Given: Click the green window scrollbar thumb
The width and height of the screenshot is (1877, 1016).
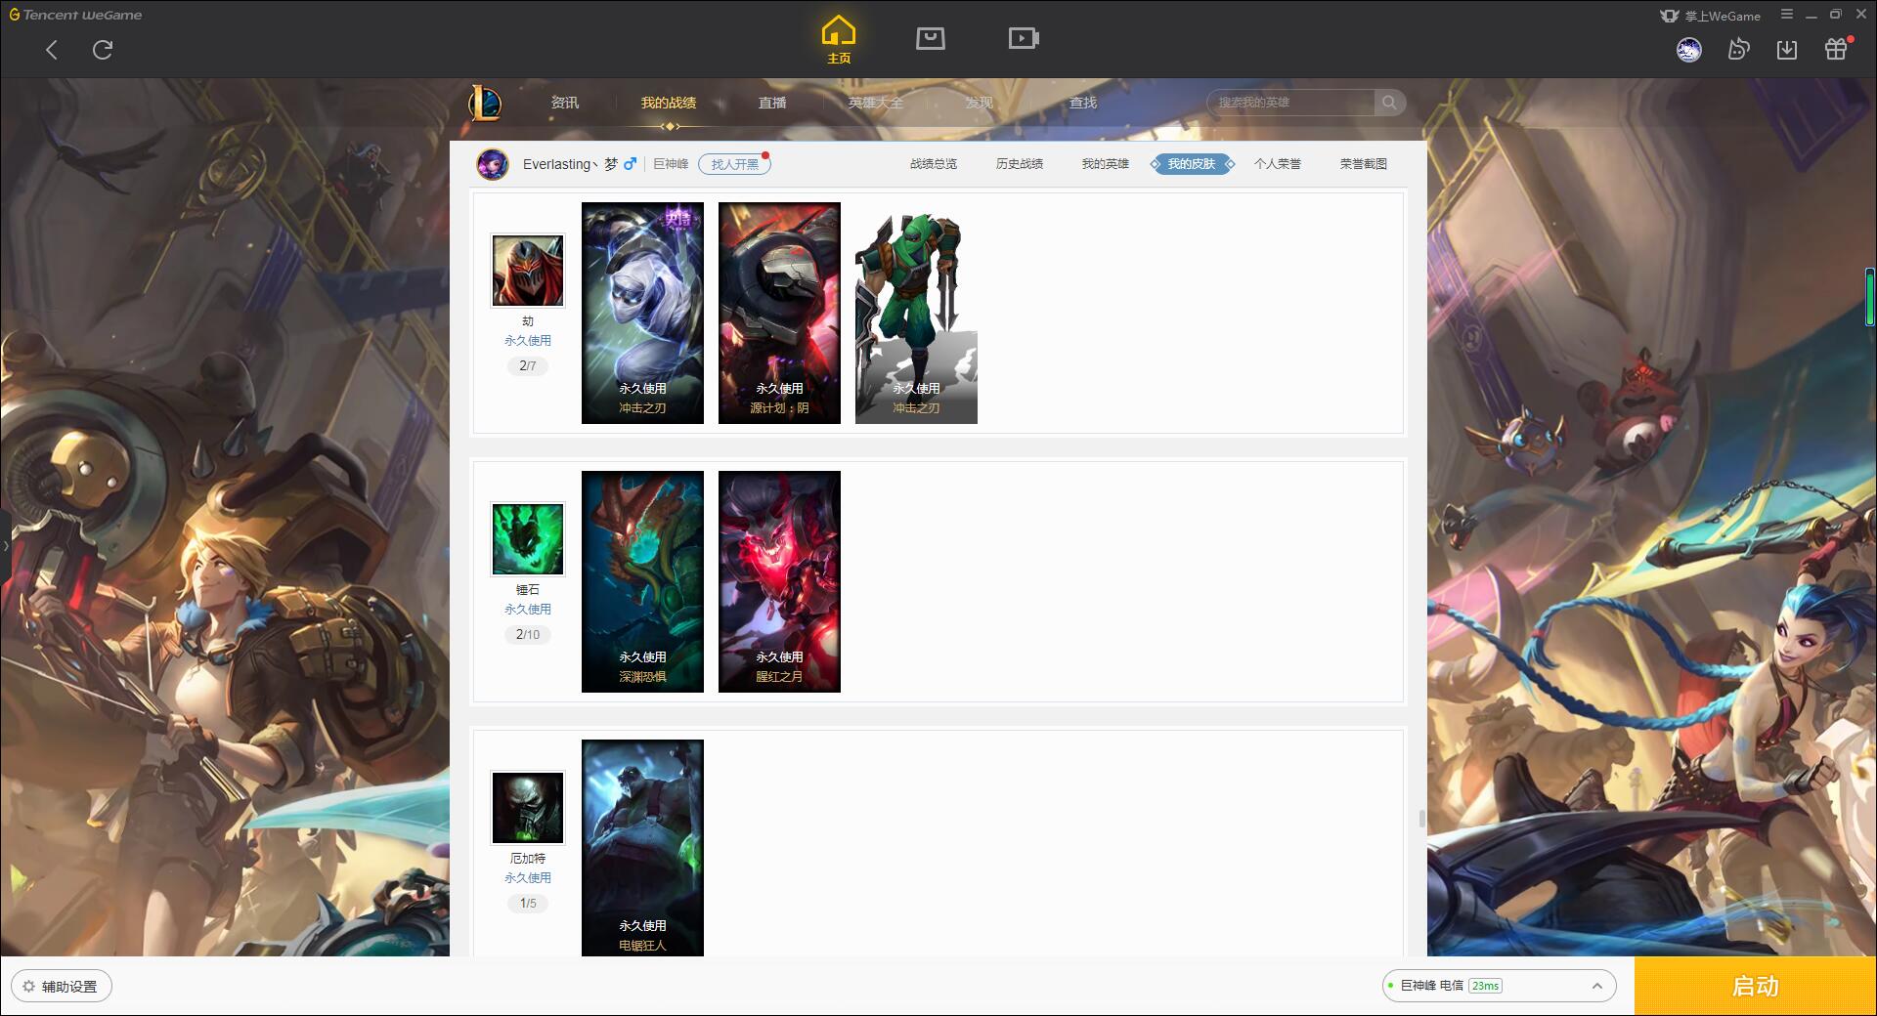Looking at the screenshot, I should point(1870,296).
